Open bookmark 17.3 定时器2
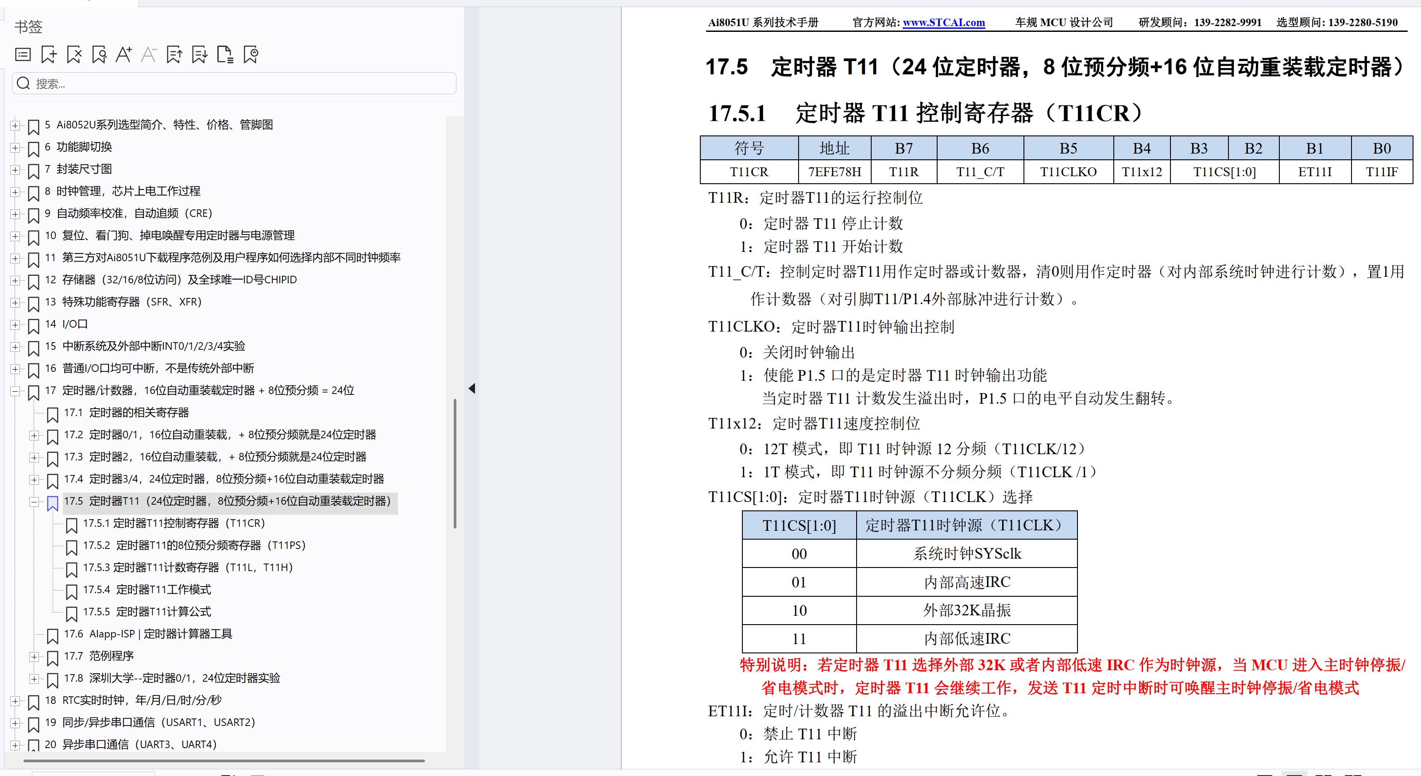The image size is (1421, 776). pyautogui.click(x=215, y=457)
